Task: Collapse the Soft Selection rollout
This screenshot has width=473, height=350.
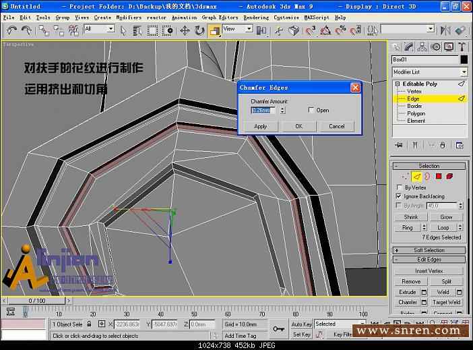Action: click(429, 250)
